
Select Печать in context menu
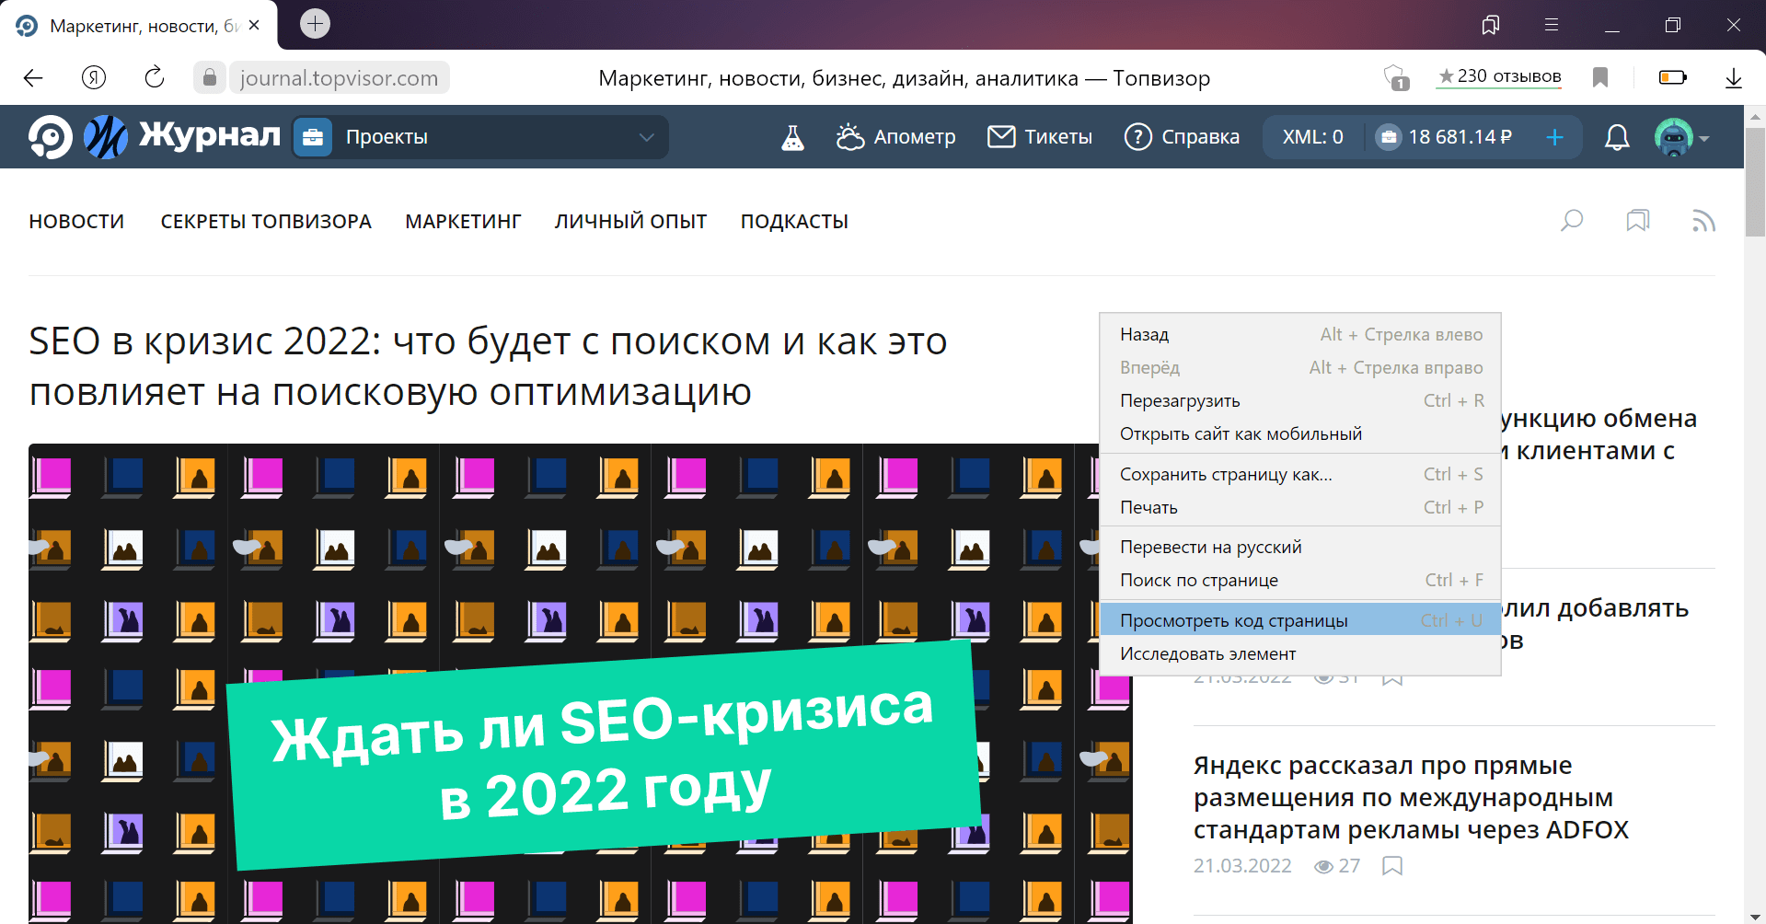click(1300, 507)
